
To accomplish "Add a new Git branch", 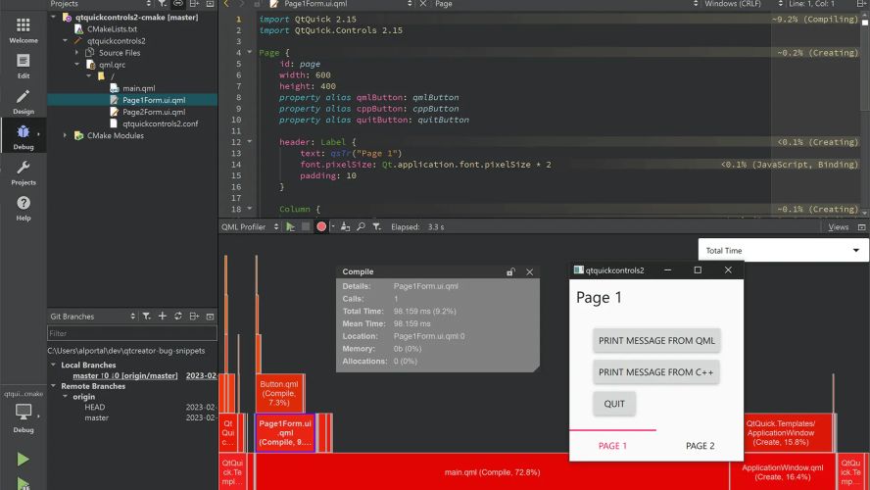I will click(162, 317).
